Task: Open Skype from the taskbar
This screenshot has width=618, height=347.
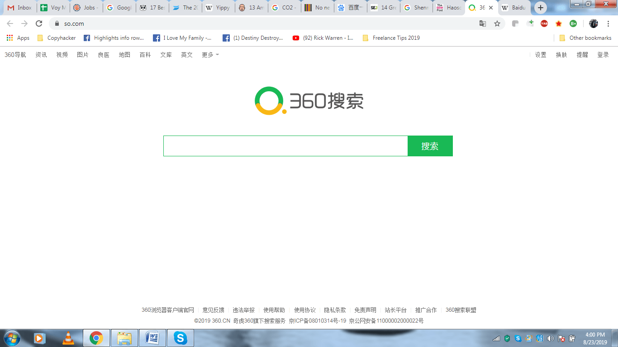Action: 181,338
